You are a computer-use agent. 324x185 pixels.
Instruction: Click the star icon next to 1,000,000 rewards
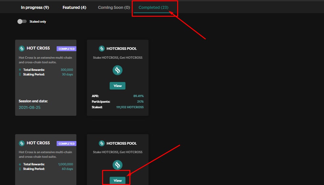pos(20,164)
